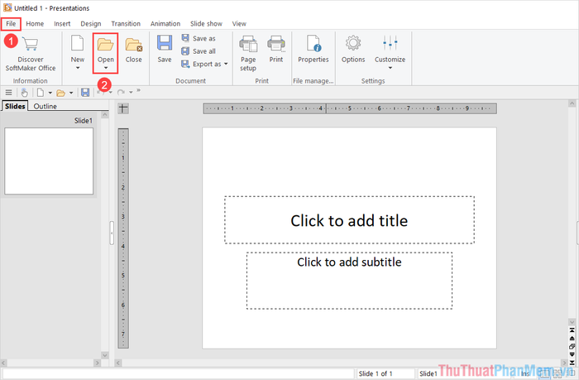Open the View ribbon tab

[x=239, y=24]
